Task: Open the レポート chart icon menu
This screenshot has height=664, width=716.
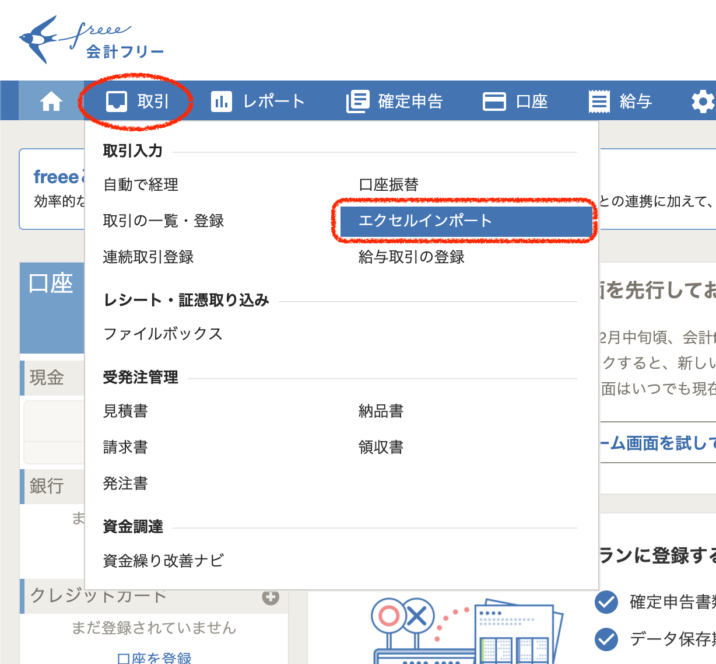Action: tap(221, 102)
